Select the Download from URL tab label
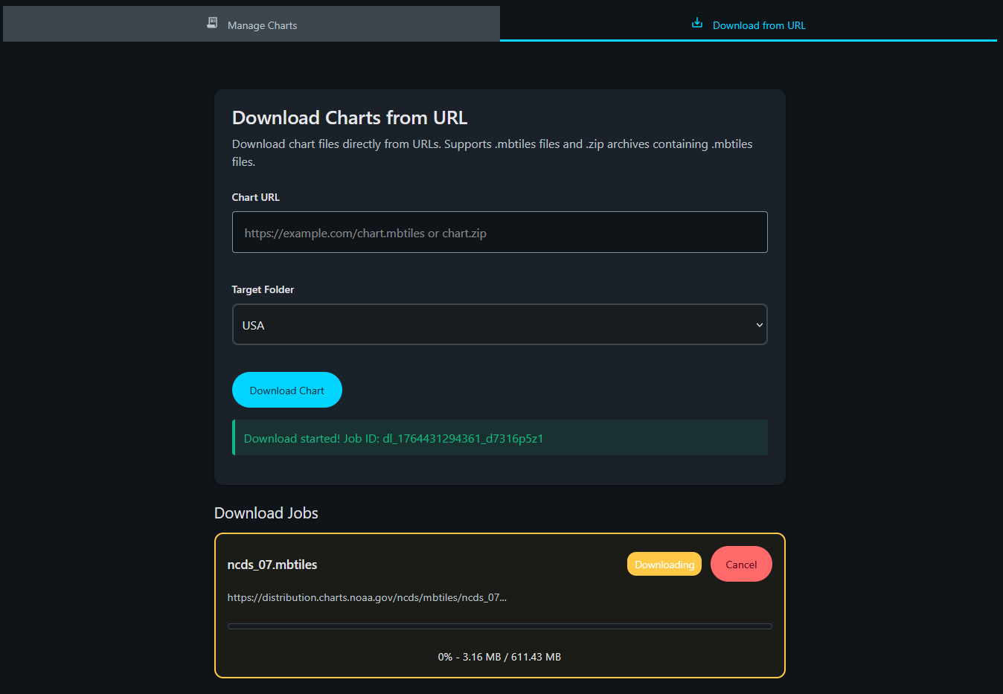 (x=759, y=25)
